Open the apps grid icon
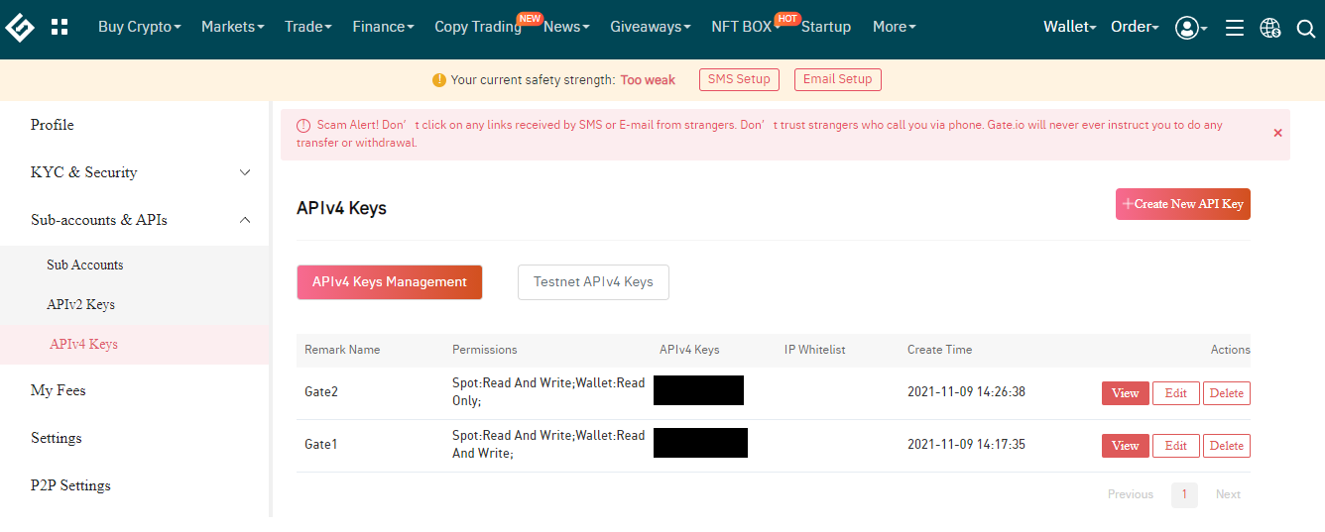Screen dimensions: 1325x532 [60, 27]
